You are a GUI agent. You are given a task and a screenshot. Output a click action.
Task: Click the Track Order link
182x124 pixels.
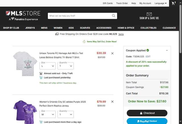click(x=122, y=3)
